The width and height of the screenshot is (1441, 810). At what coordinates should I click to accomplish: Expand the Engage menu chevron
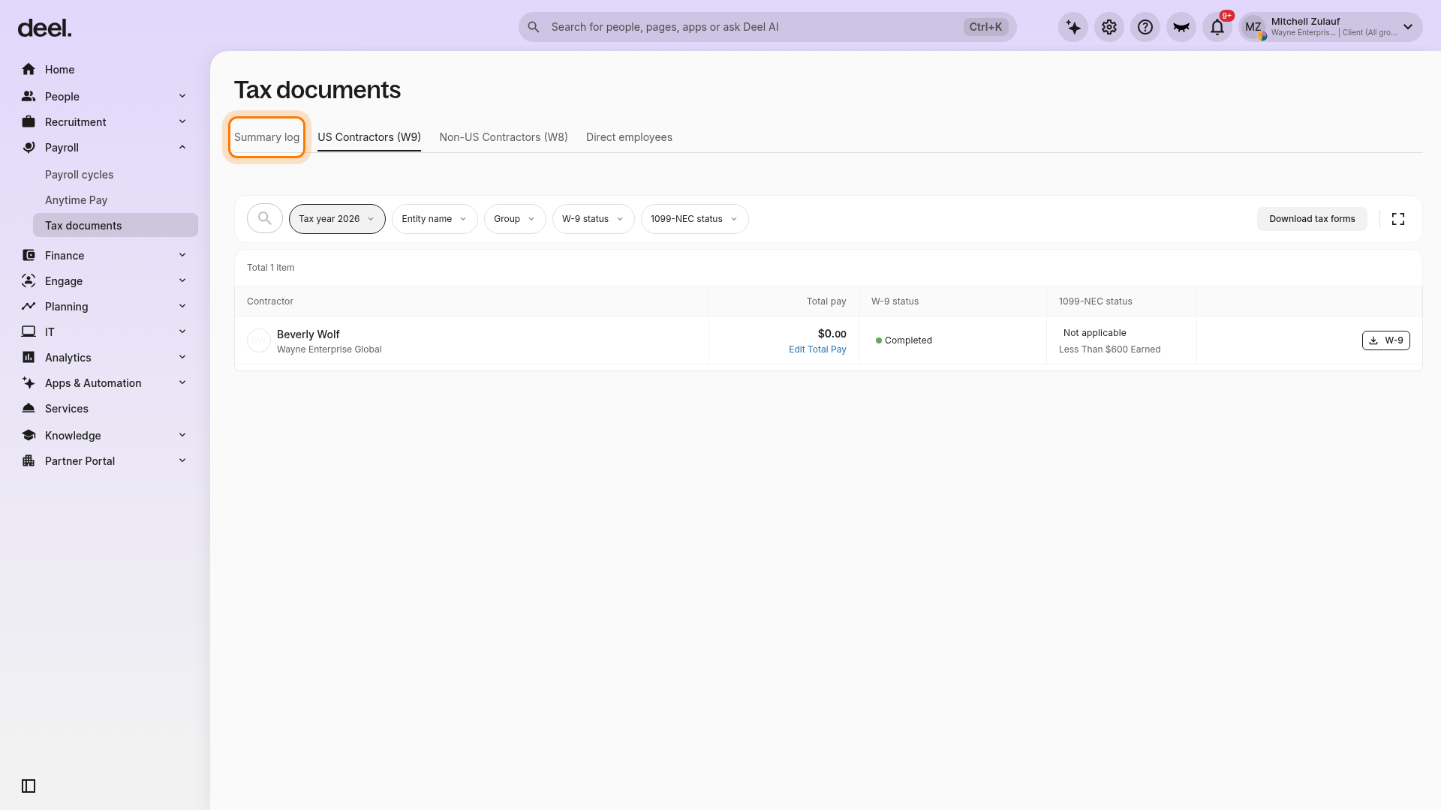182,280
